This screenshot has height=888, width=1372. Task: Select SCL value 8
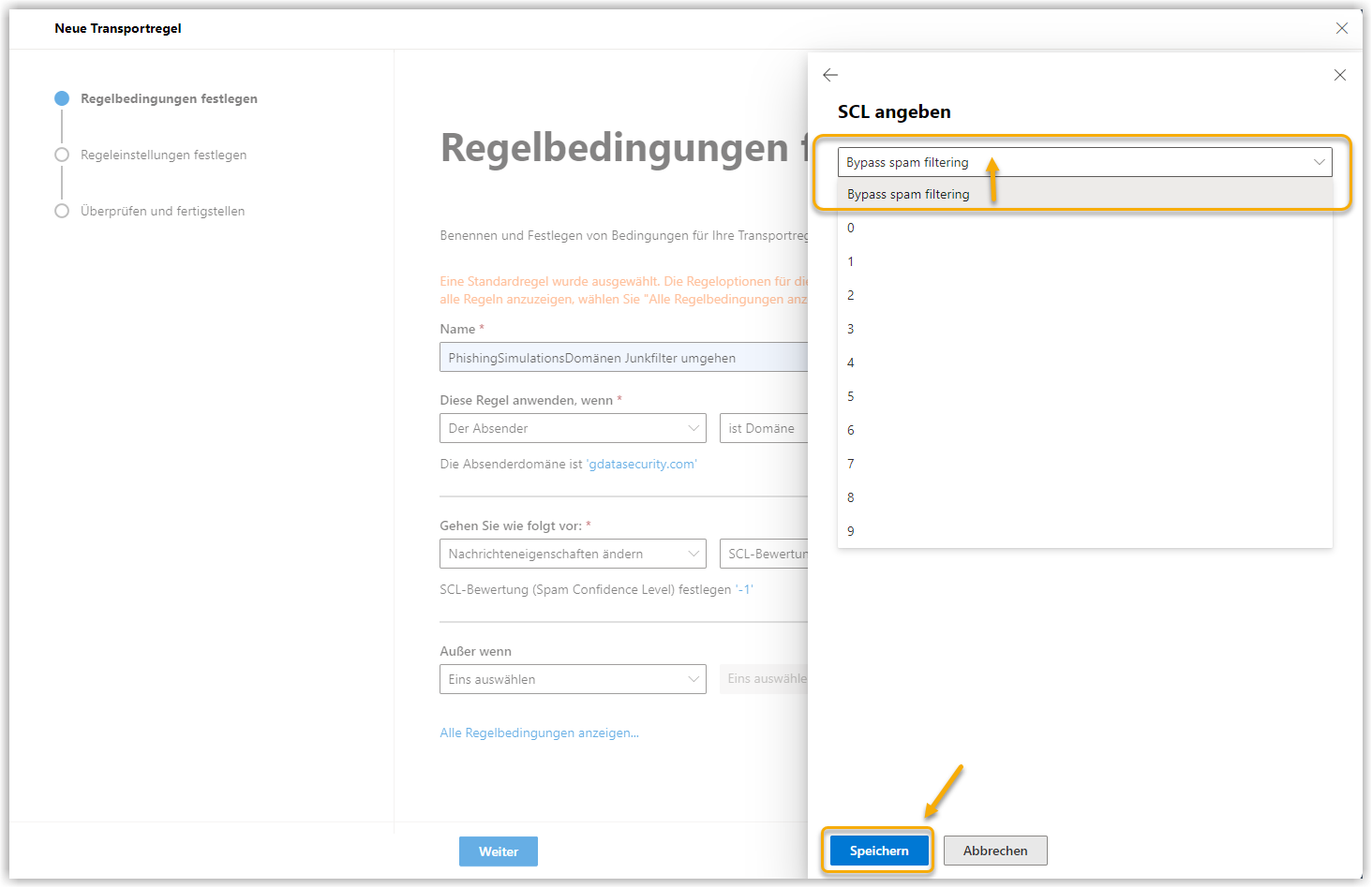(x=1084, y=497)
